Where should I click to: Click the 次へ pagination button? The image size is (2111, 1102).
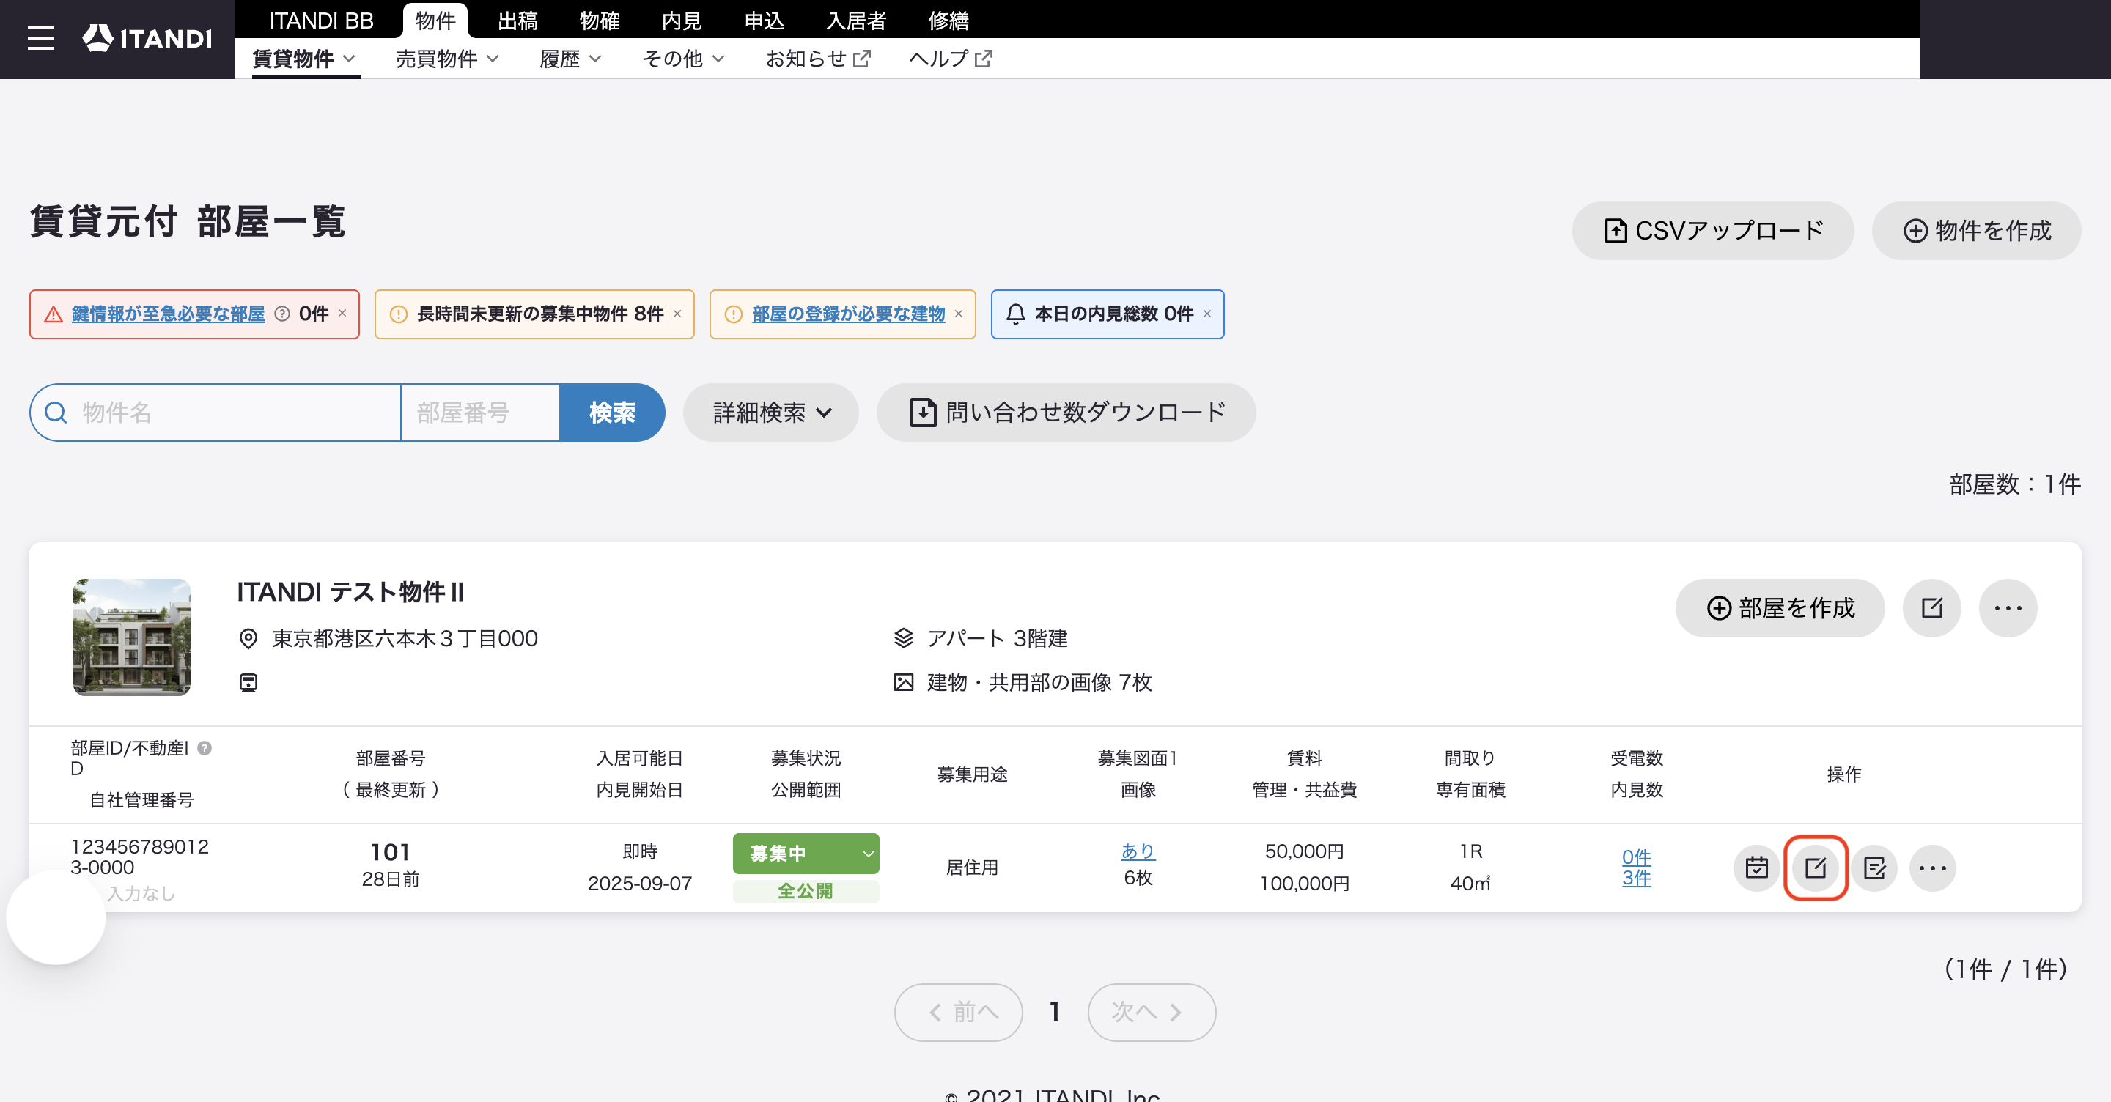(x=1152, y=1013)
